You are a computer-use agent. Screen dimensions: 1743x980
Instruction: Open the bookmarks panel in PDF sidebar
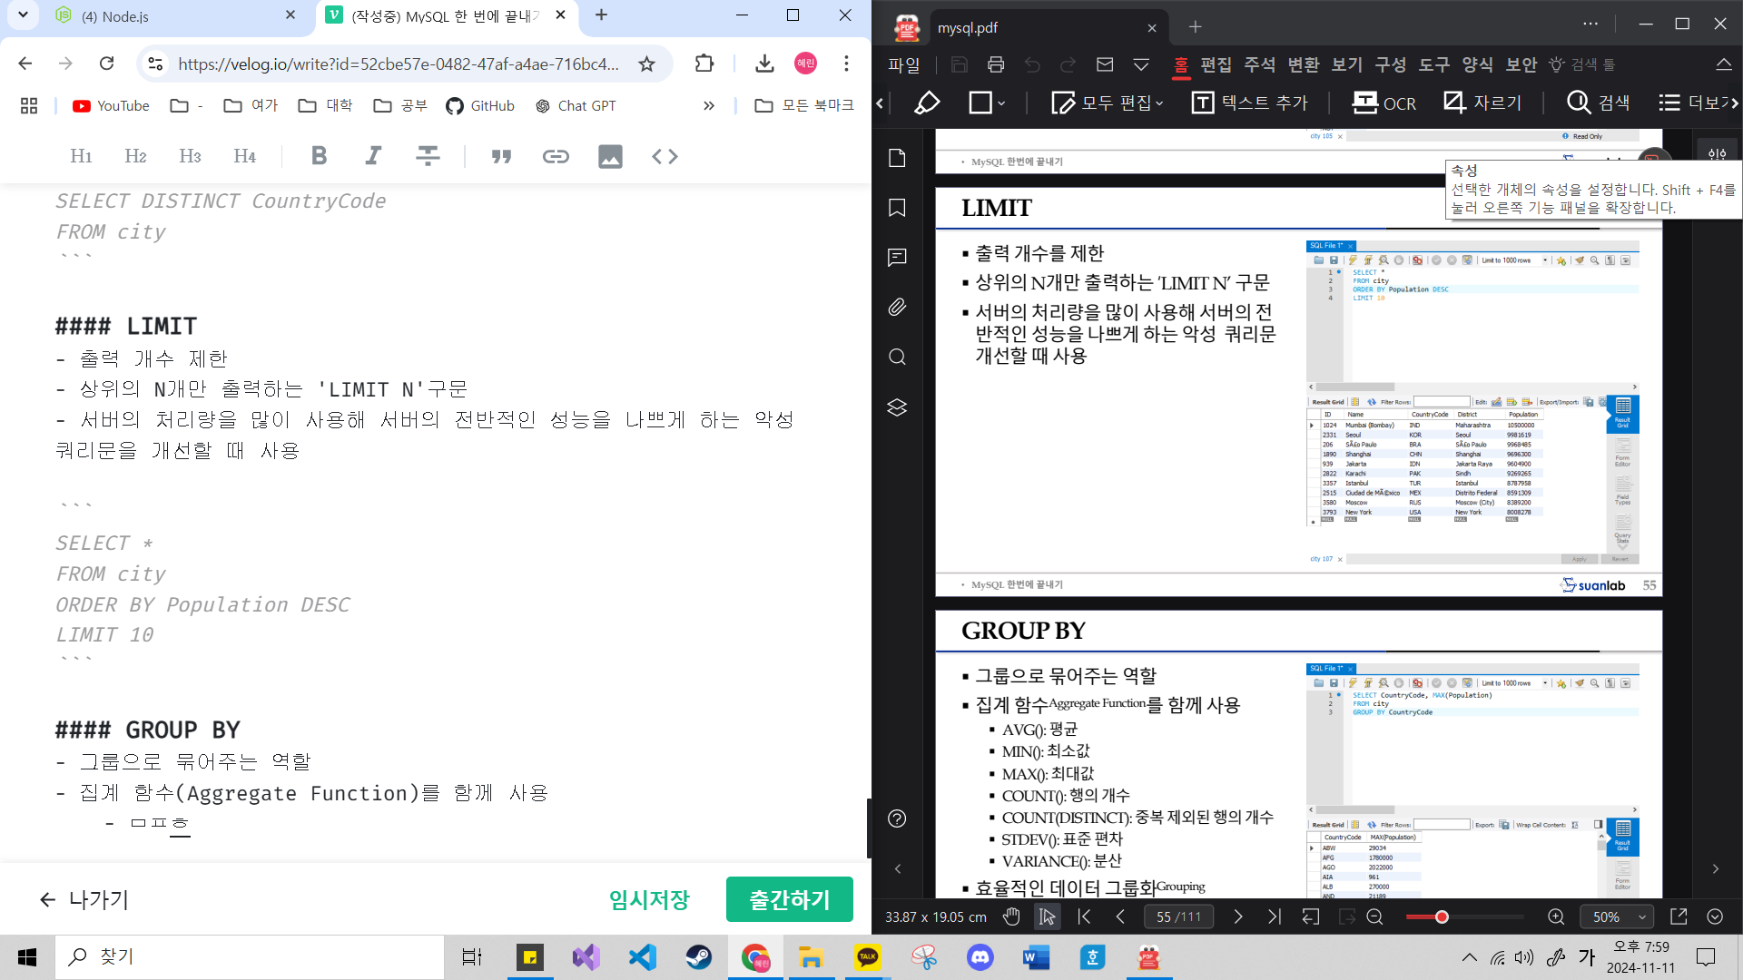pyautogui.click(x=897, y=208)
